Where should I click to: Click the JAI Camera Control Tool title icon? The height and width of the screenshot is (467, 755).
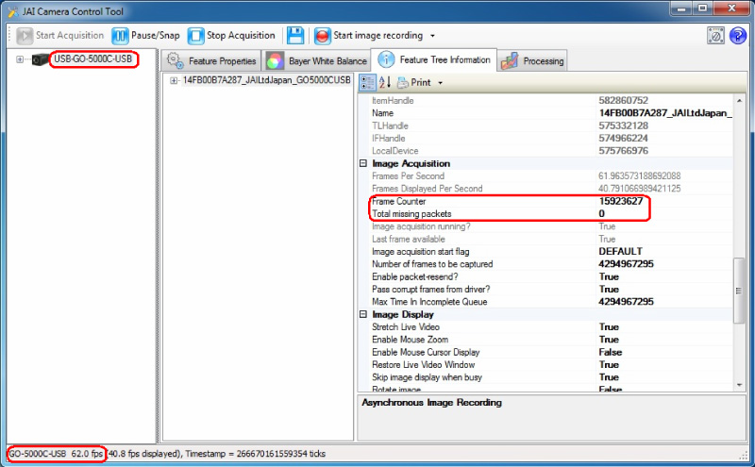(x=13, y=11)
